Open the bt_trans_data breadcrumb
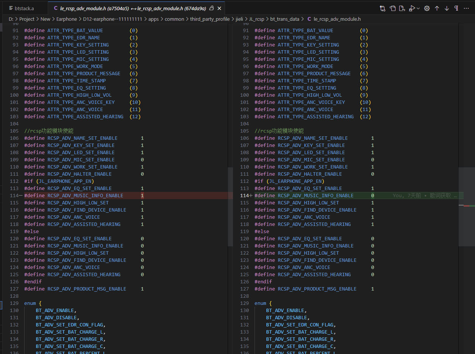The width and height of the screenshot is (475, 354). click(284, 19)
